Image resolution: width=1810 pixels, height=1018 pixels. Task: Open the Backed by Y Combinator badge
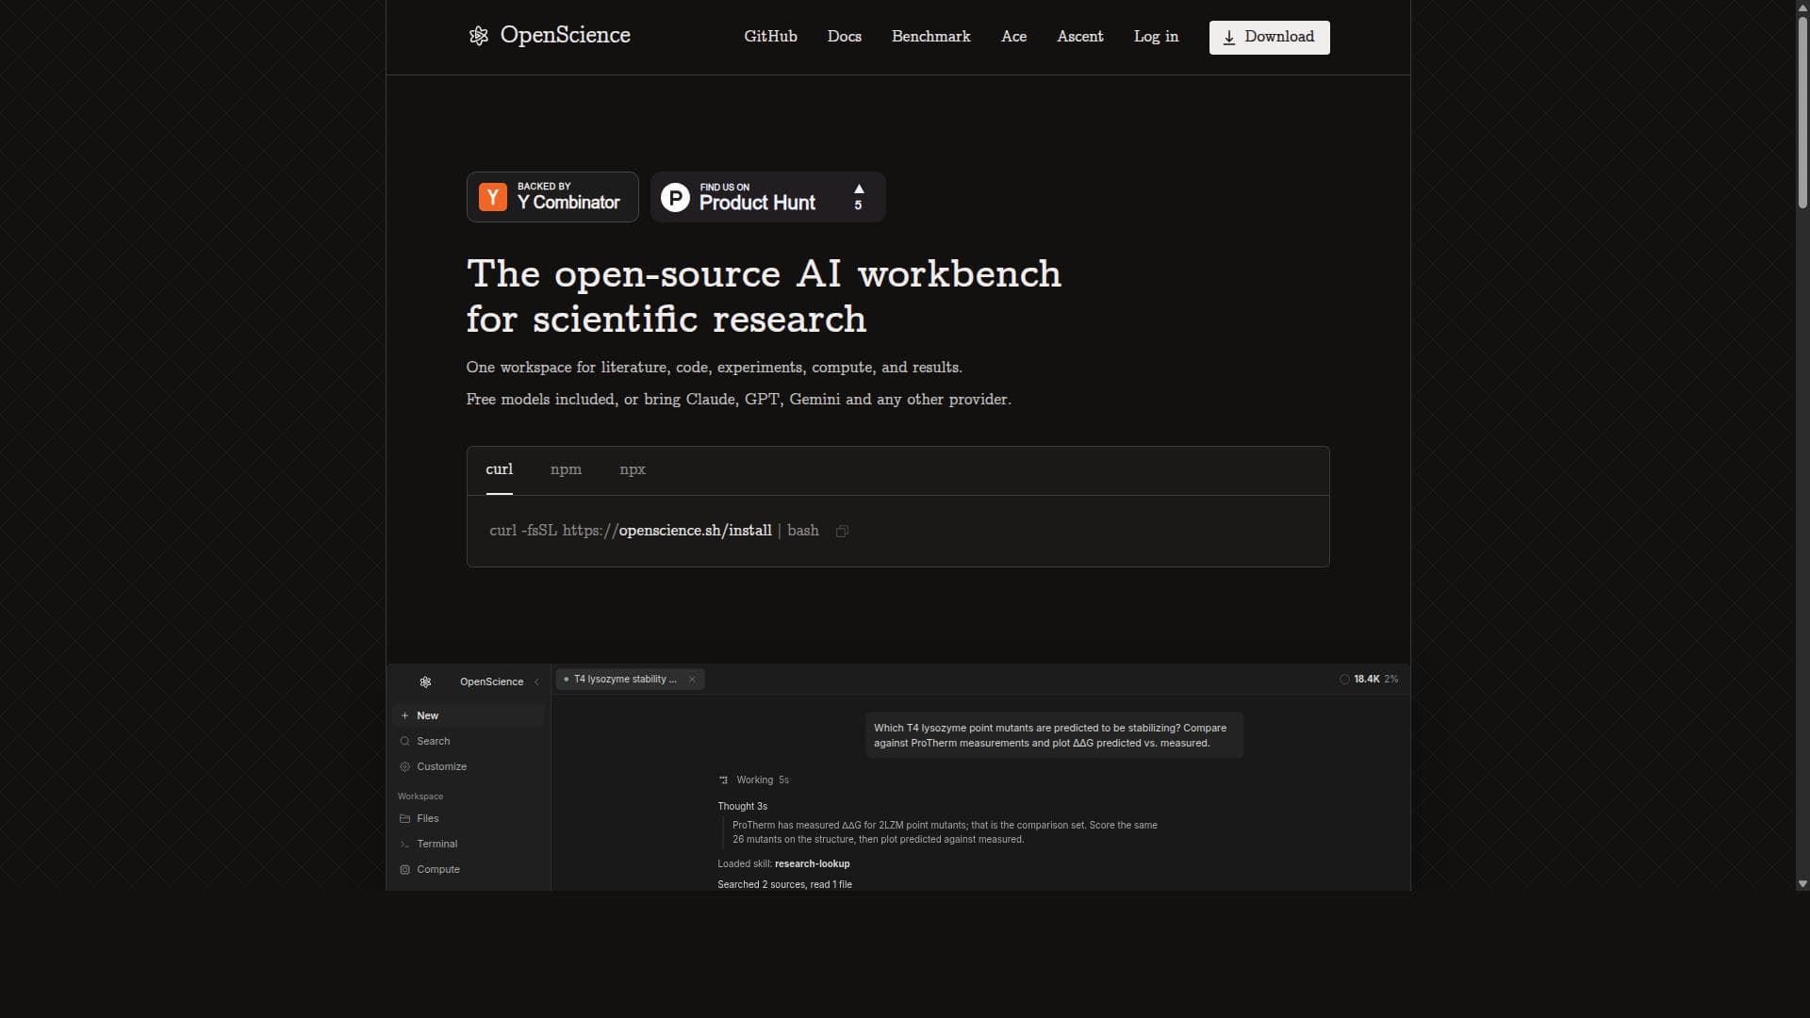[x=552, y=197]
